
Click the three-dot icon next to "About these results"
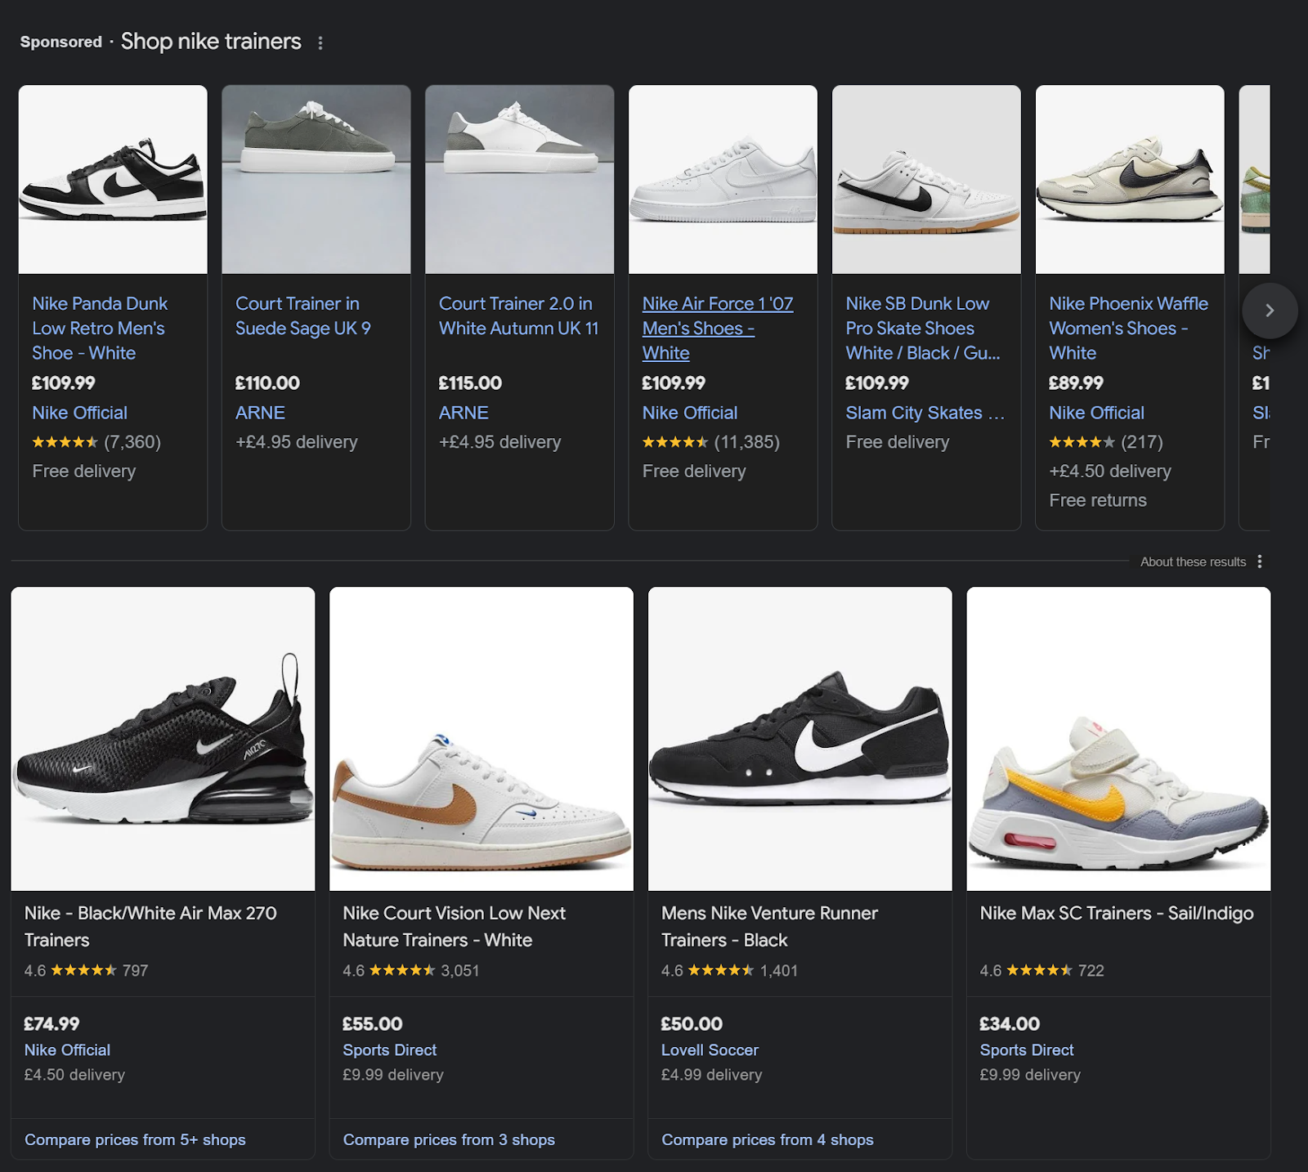pos(1261,562)
